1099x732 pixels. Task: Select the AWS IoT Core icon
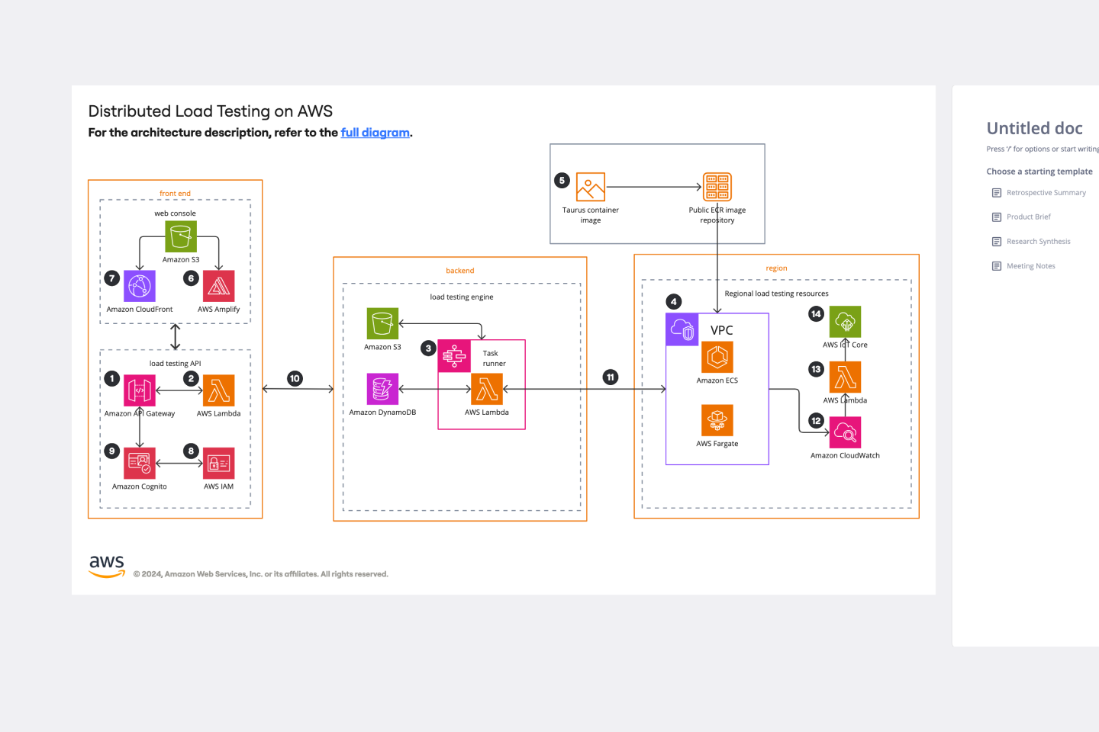[x=845, y=322]
